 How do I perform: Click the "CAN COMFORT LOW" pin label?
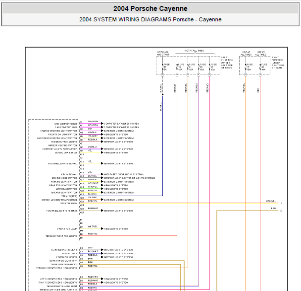click(66, 127)
